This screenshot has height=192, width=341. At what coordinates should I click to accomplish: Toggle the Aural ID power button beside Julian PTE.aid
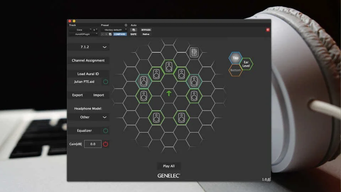(x=105, y=82)
